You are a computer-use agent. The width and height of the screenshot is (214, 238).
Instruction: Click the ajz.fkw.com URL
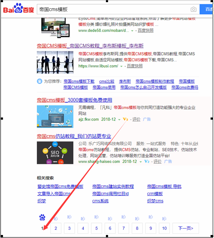pyautogui.click(x=88, y=119)
